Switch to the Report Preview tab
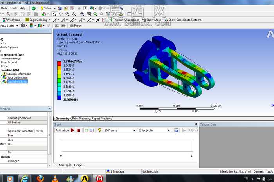This screenshot has width=274, height=182. point(101,119)
